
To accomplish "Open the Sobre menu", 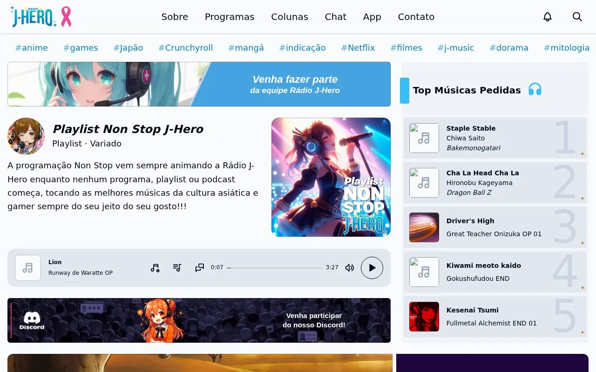I will coord(175,17).
